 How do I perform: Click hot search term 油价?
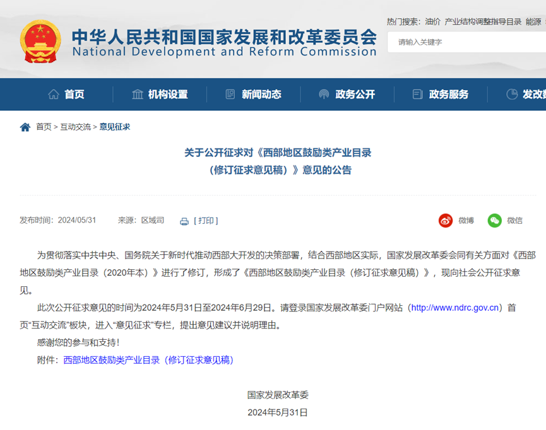(432, 21)
